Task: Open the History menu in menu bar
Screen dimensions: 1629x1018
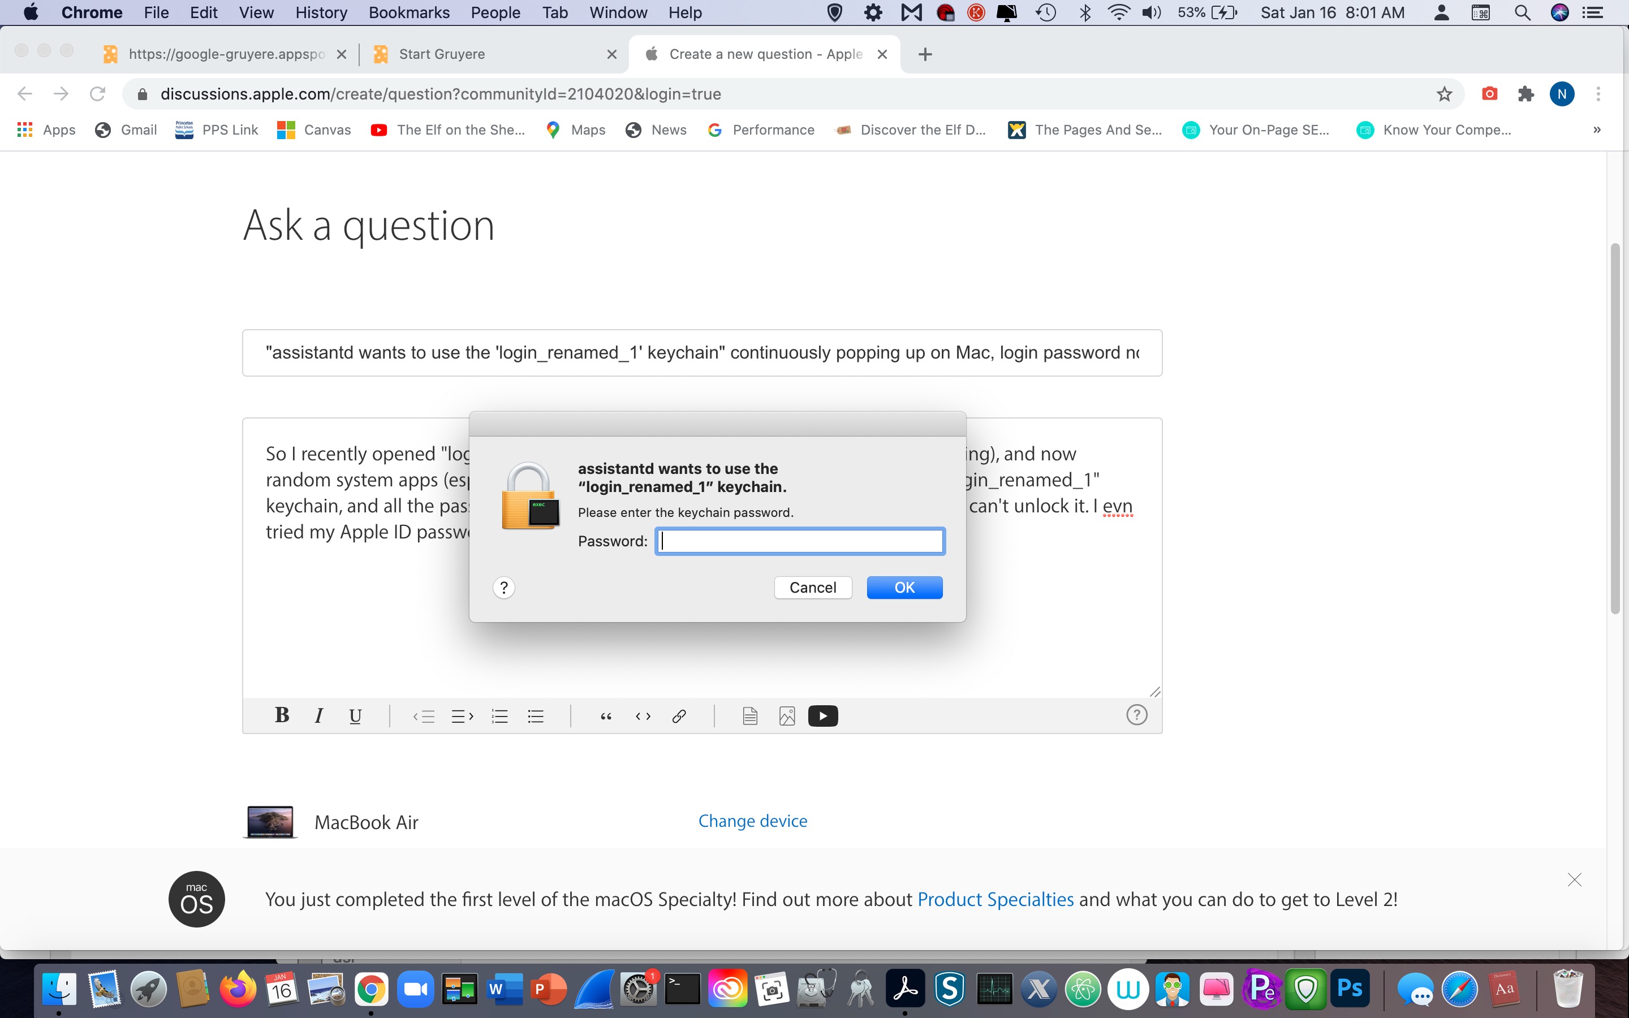Action: (x=321, y=13)
